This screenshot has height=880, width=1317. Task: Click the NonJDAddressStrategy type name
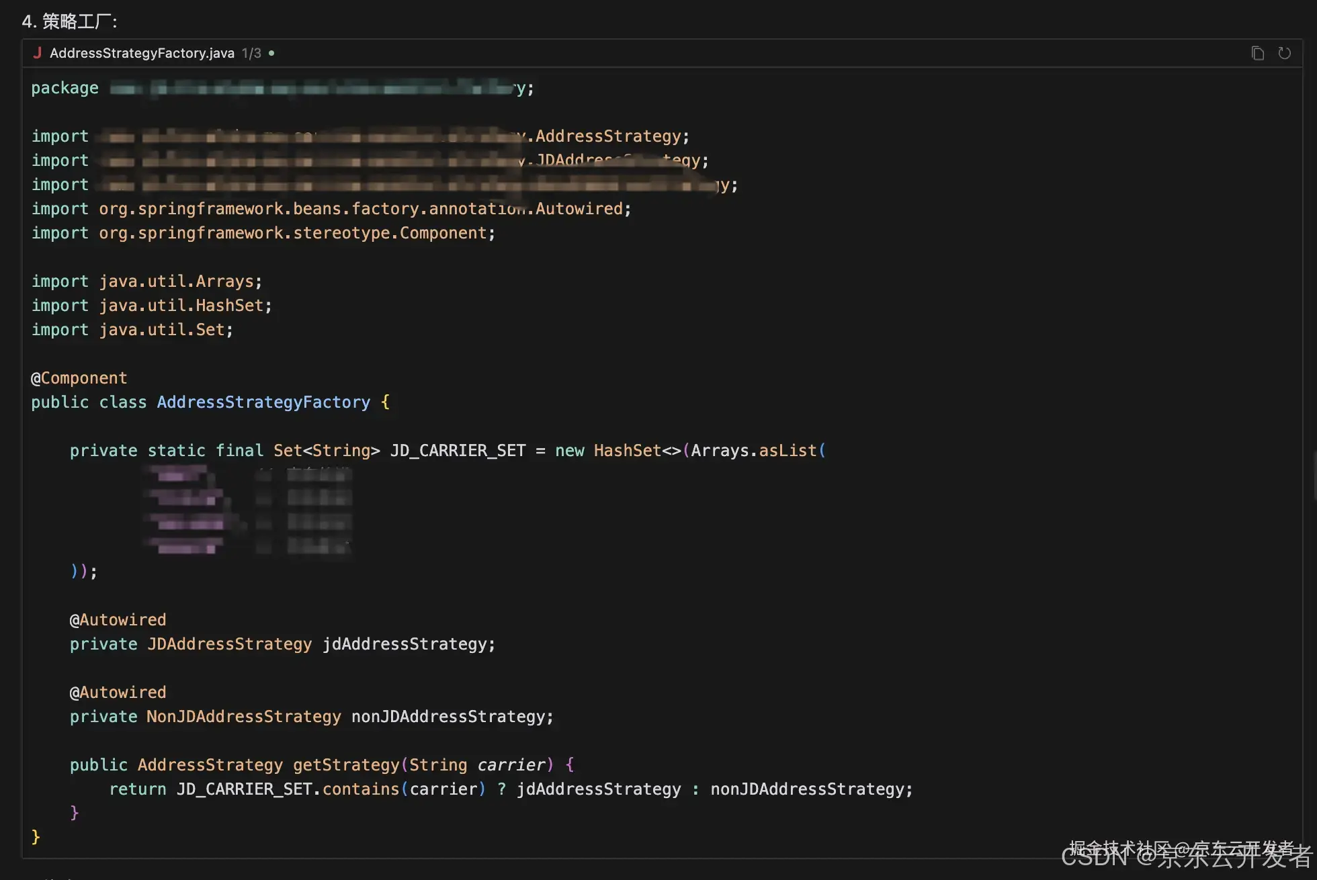pos(243,717)
